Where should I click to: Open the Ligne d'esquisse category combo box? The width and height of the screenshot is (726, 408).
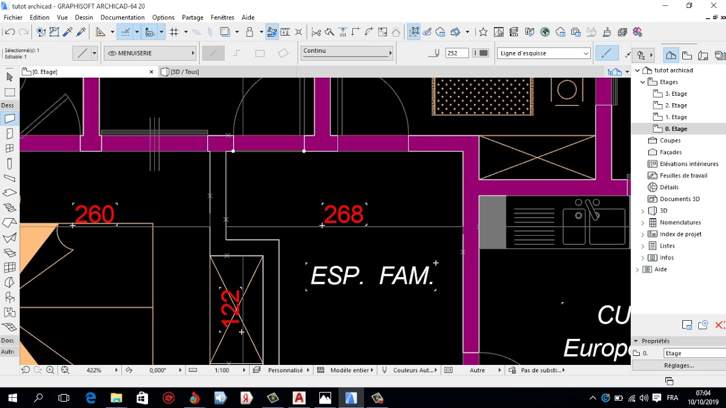point(544,53)
